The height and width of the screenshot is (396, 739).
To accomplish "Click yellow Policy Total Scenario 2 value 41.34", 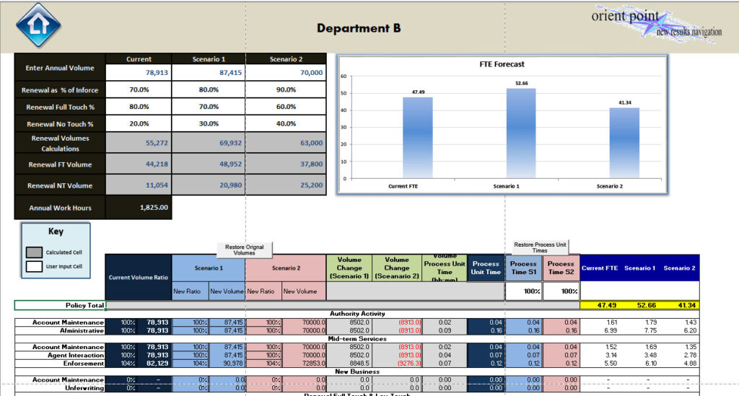I will [x=686, y=305].
